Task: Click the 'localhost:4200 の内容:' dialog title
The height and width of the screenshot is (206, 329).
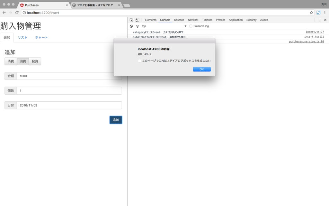Action: (154, 49)
